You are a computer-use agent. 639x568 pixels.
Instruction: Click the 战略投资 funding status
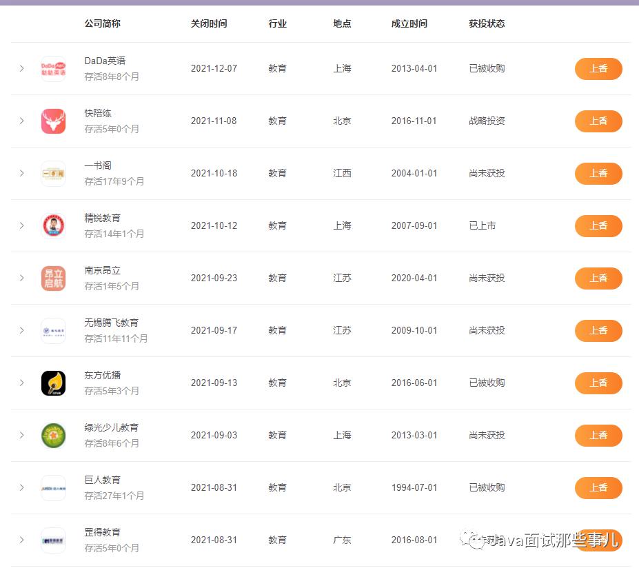coord(487,121)
